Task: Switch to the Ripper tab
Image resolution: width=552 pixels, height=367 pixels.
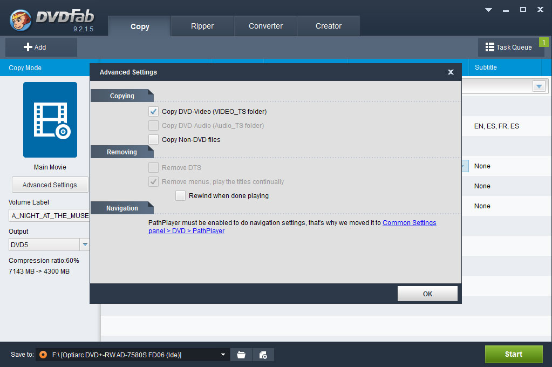Action: coord(202,26)
